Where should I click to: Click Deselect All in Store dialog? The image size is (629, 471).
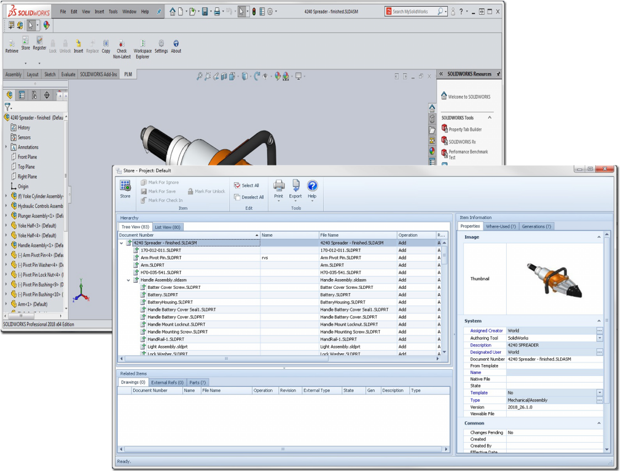[x=249, y=197]
